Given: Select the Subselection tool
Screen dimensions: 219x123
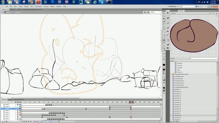Looking at the screenshot, I should tap(164, 16).
